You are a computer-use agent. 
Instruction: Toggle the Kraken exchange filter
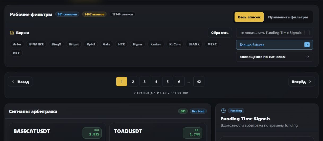(156, 44)
